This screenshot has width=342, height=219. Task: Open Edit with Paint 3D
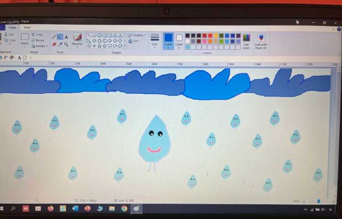click(x=261, y=41)
